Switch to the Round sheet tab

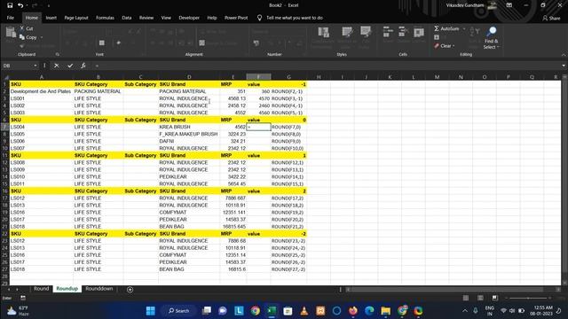[x=42, y=289]
